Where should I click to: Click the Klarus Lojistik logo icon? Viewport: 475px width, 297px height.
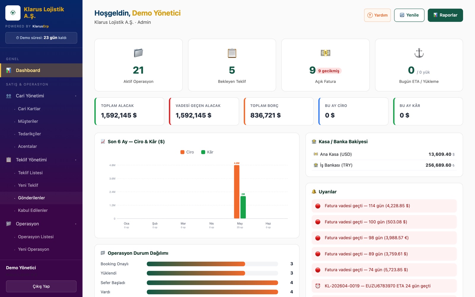pos(13,13)
